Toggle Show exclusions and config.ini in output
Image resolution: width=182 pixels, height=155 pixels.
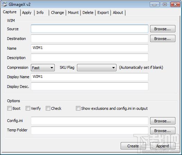pyautogui.click(x=78, y=108)
